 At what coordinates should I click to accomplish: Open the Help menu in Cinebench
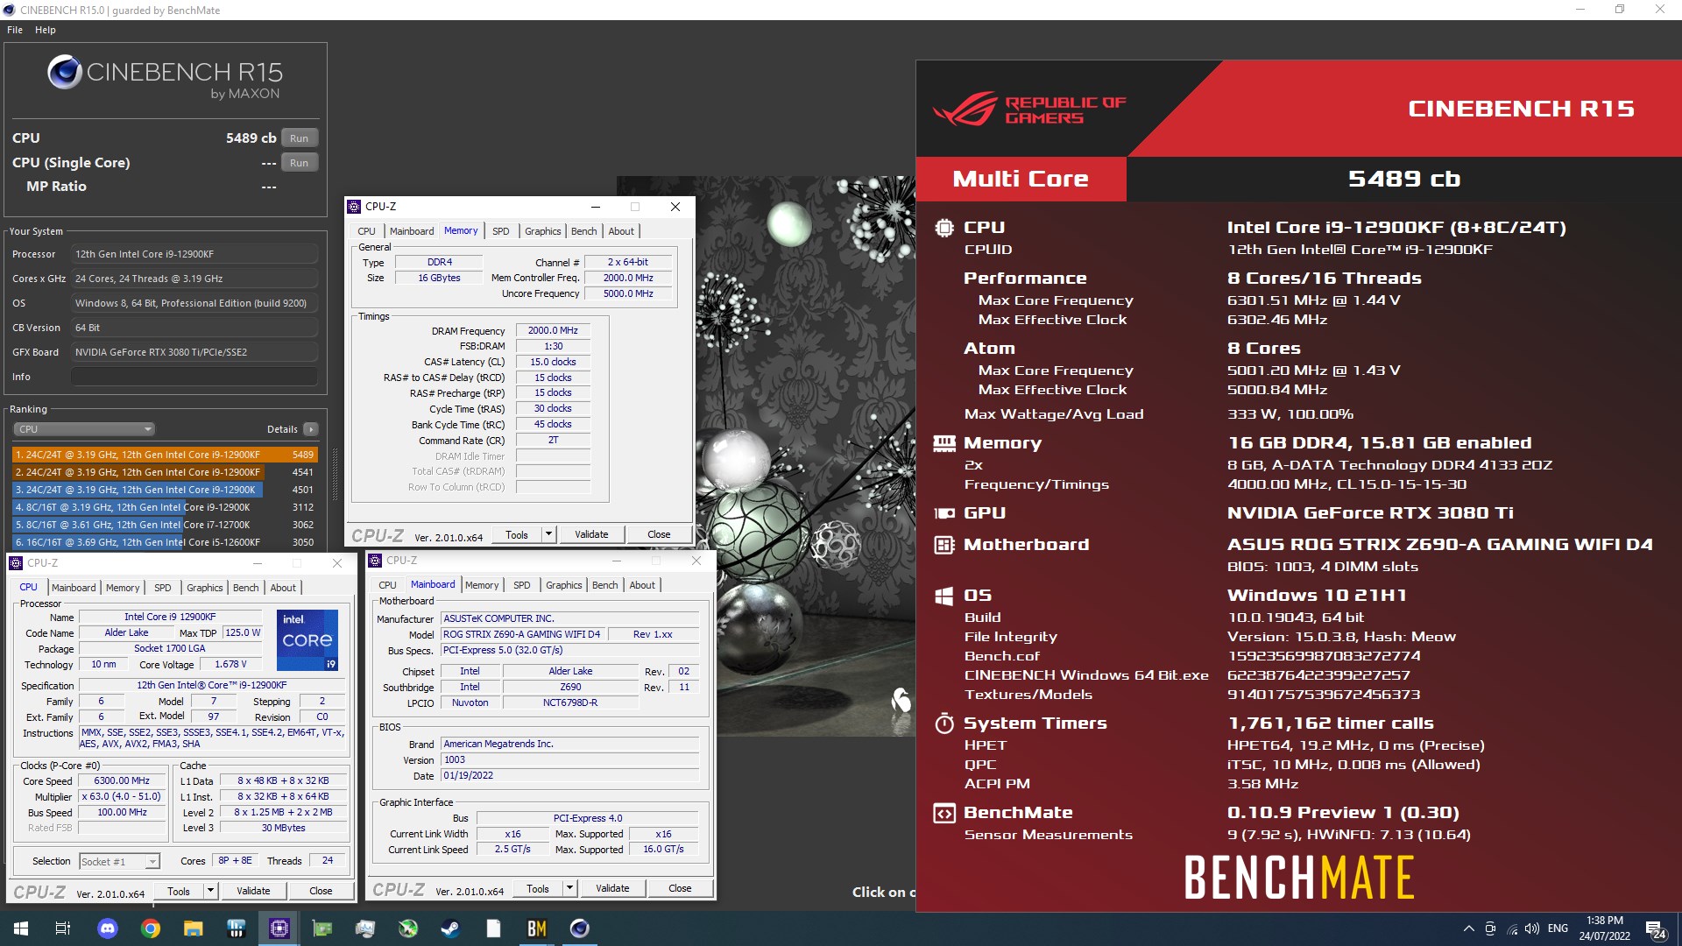[x=46, y=30]
